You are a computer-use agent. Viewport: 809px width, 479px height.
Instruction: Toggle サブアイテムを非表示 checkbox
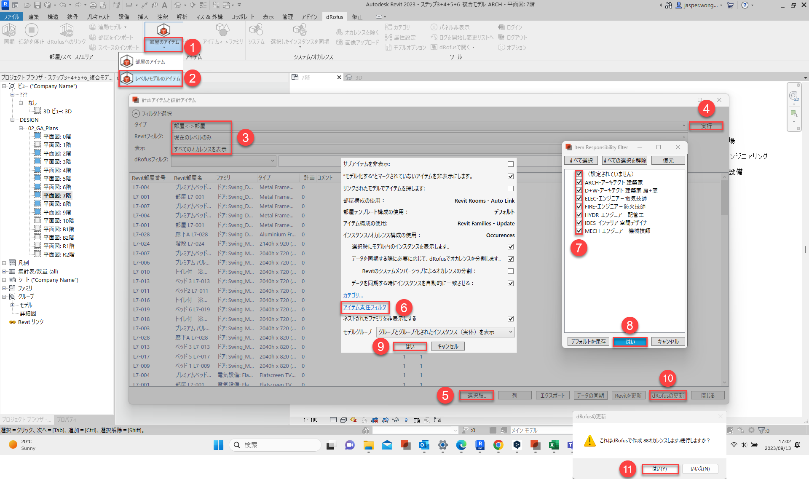pos(510,164)
